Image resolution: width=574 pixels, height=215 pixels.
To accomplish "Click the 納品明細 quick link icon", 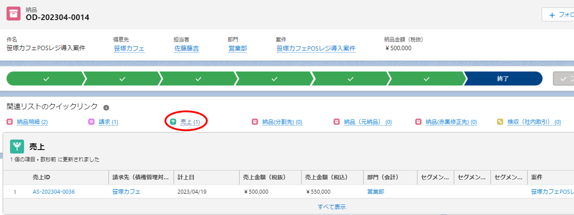I will (x=9, y=122).
